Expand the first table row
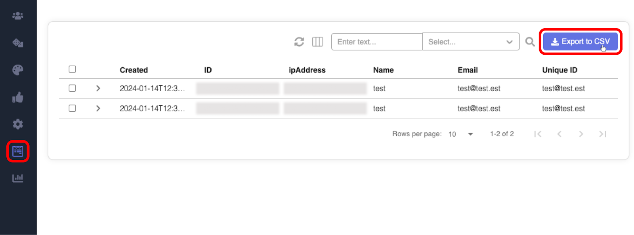 [x=98, y=88]
